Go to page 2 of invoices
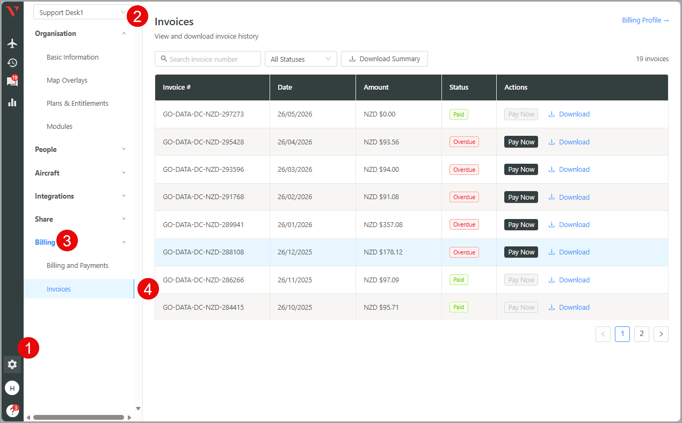 tap(642, 334)
